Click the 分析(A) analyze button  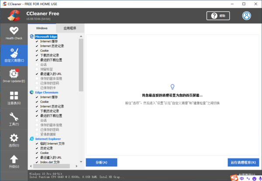(101, 162)
